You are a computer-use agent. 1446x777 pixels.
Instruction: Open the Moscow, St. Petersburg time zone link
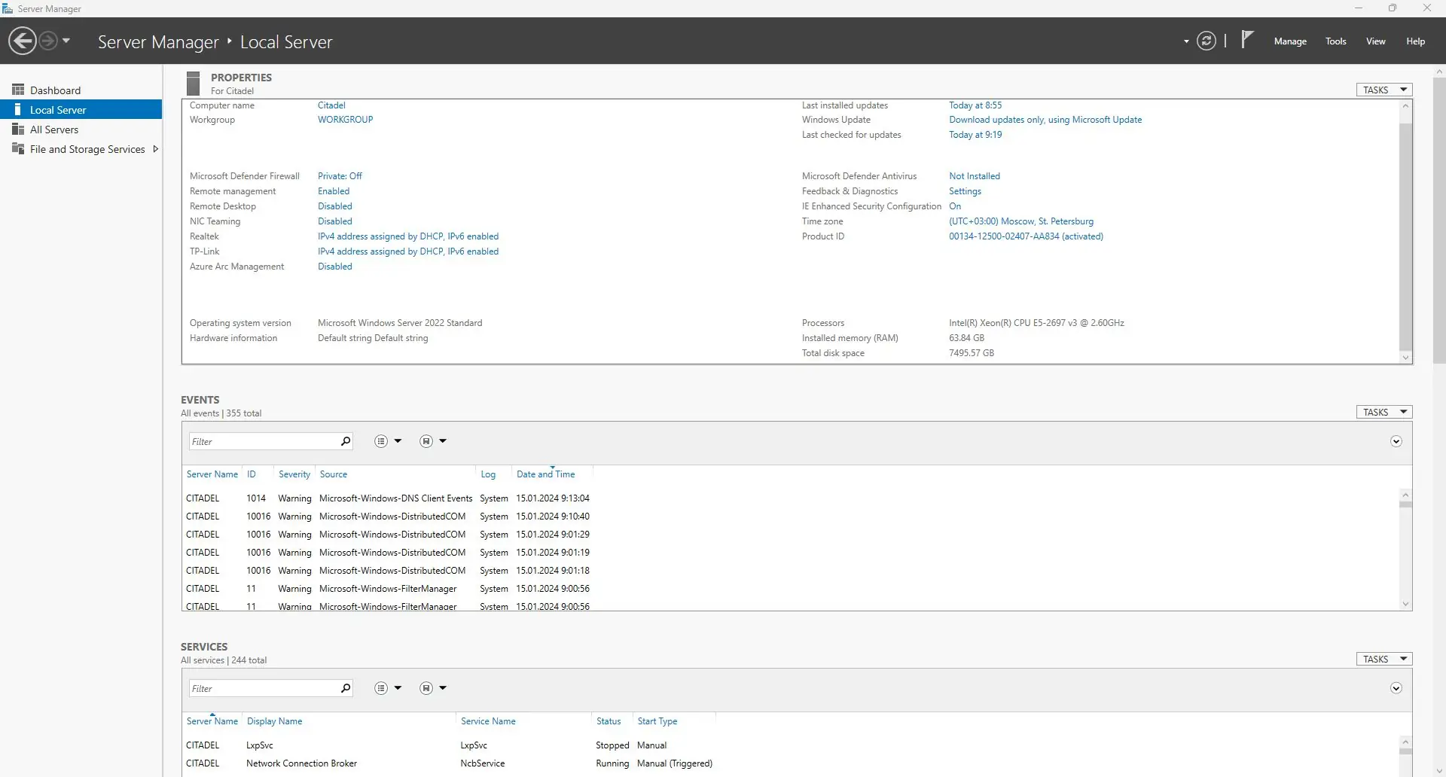coord(1021,221)
